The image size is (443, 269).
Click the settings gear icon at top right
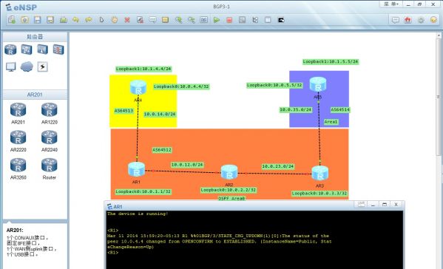point(421,20)
